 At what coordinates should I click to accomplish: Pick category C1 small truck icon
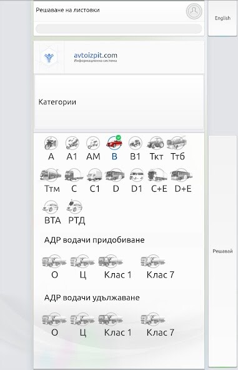[94, 175]
